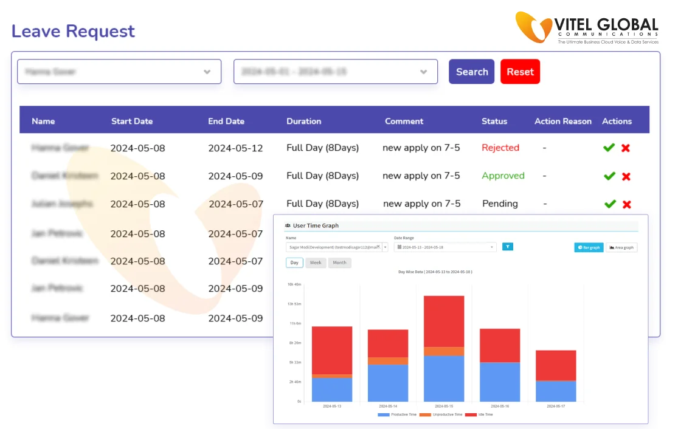
Task: Switch chart to Bar graph
Action: coord(588,247)
